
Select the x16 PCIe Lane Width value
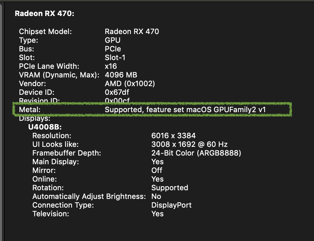[x=111, y=66]
